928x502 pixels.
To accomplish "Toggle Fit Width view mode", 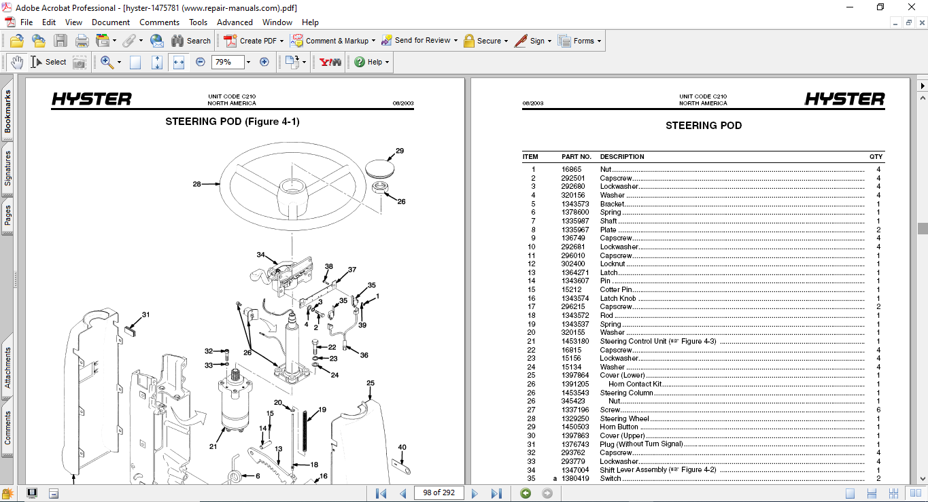I will pyautogui.click(x=178, y=62).
